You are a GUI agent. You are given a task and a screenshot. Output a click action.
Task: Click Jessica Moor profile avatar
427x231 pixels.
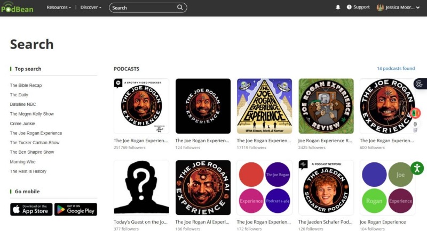click(x=380, y=7)
